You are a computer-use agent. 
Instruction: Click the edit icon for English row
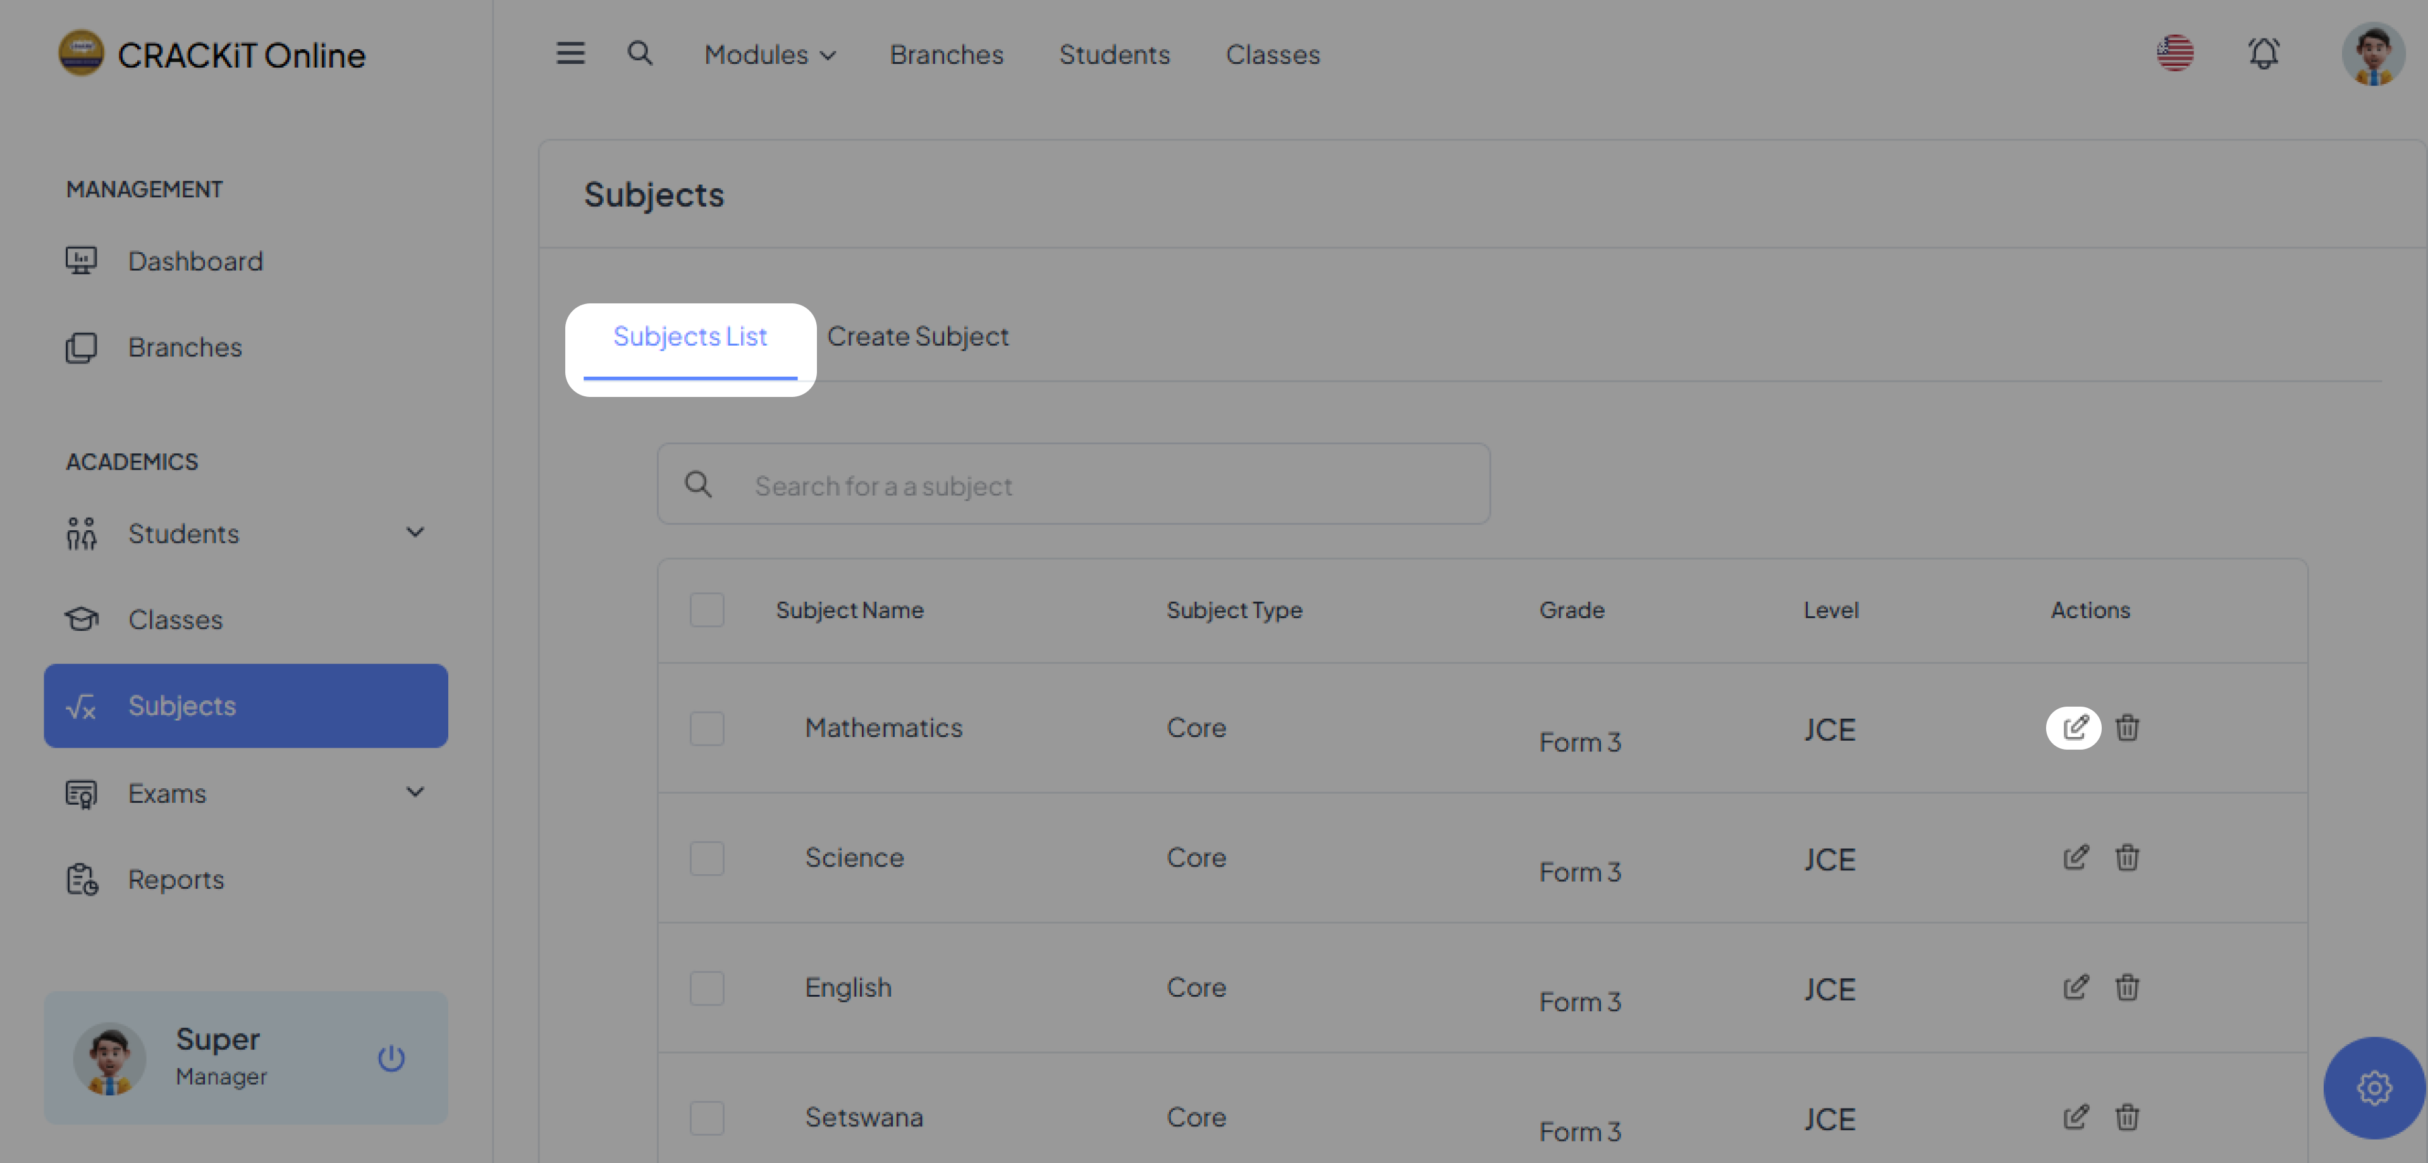pos(2075,987)
